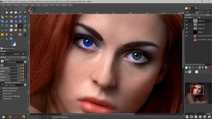Click the horizontal canvas scrollbar
This screenshot has height=119, width=212.
(98, 114)
